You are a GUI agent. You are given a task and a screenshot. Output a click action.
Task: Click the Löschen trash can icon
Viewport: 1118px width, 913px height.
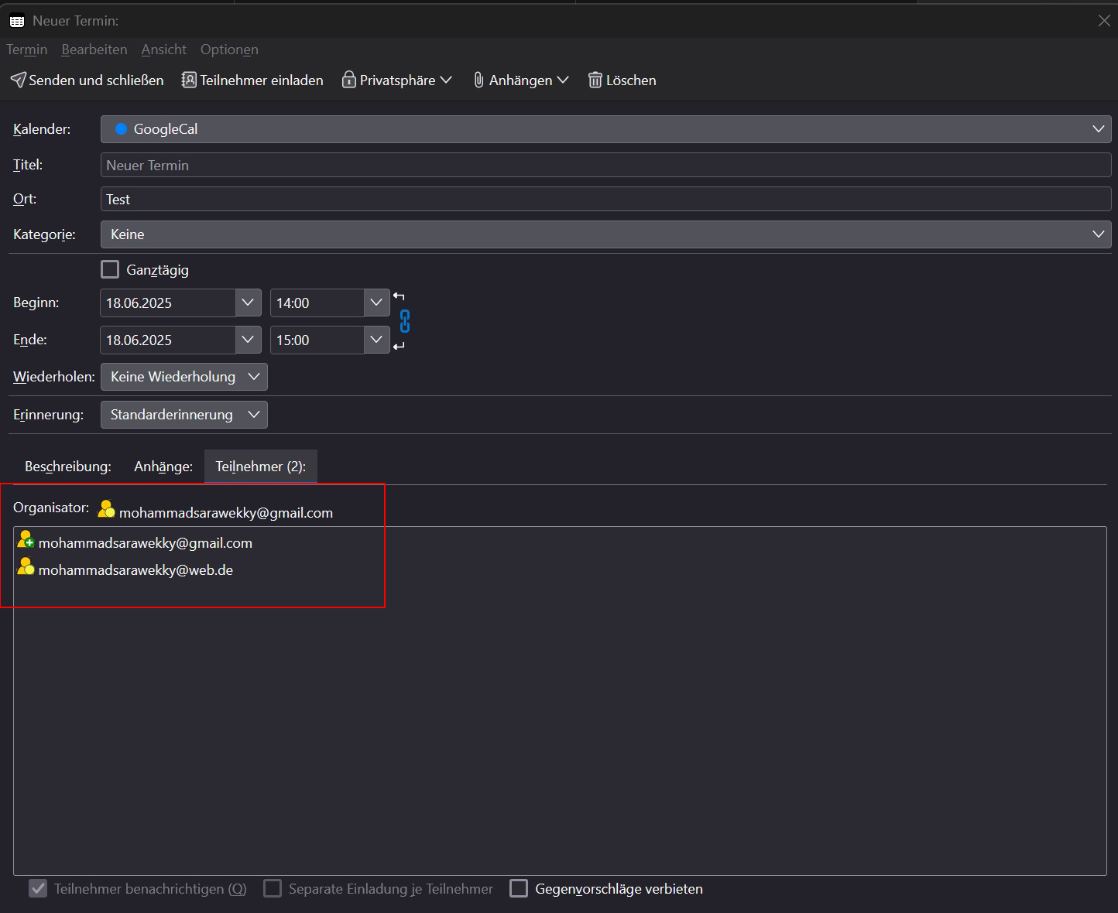[595, 80]
